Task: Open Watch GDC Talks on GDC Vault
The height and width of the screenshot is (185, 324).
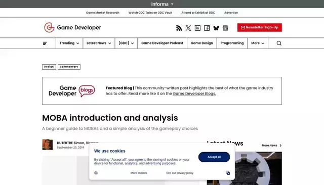Action: click(150, 13)
